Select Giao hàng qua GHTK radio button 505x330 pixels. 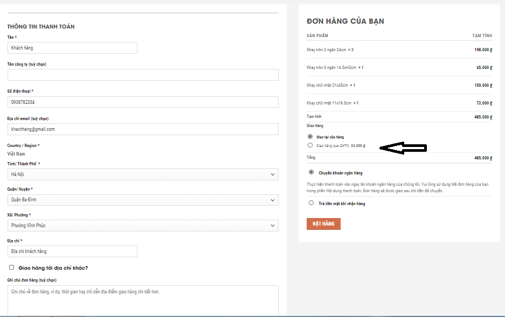coord(310,145)
